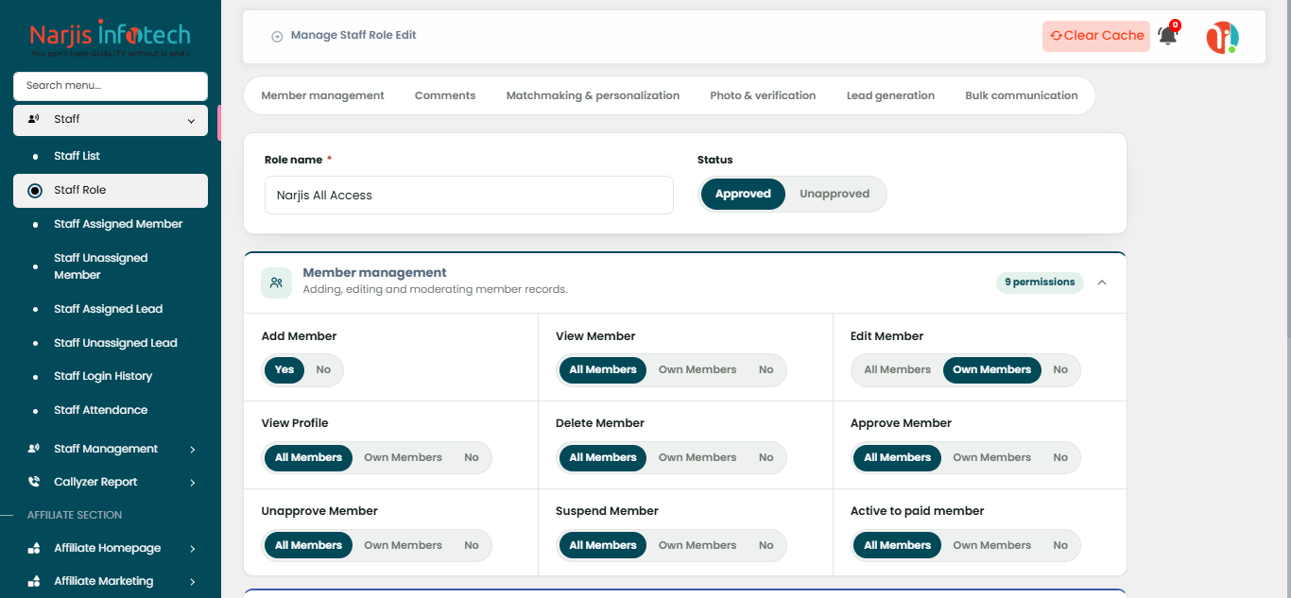Set Suspend Member to Own Members

coord(697,545)
